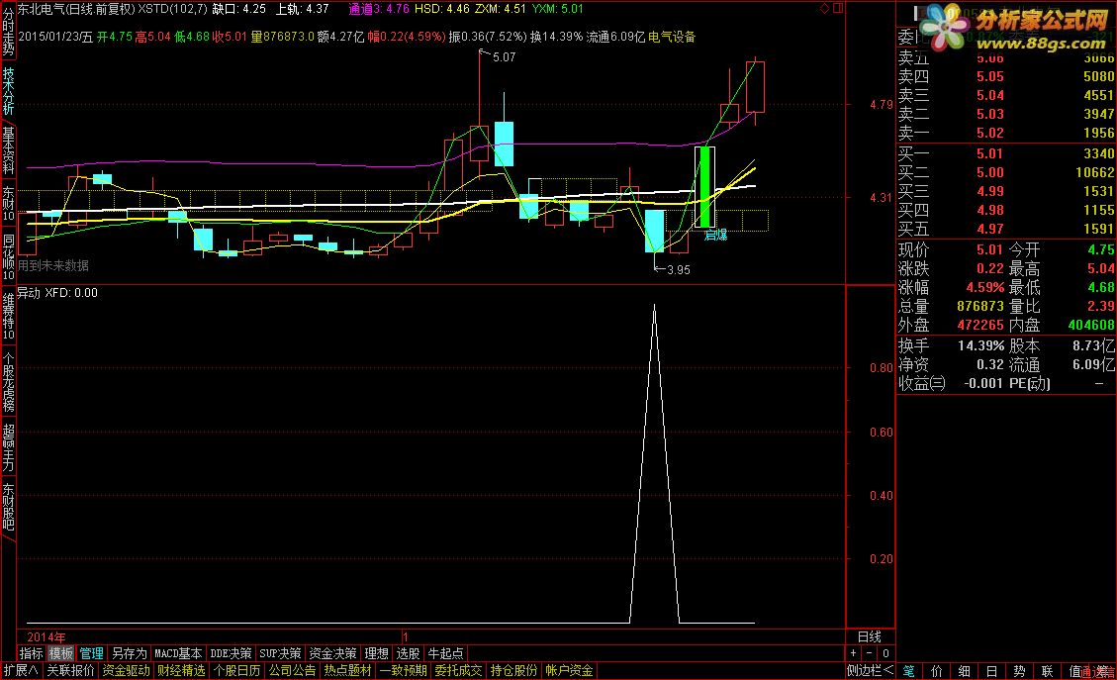This screenshot has height=680, width=1117.
Task: Select the 细 quote panel tab
Action: [964, 671]
